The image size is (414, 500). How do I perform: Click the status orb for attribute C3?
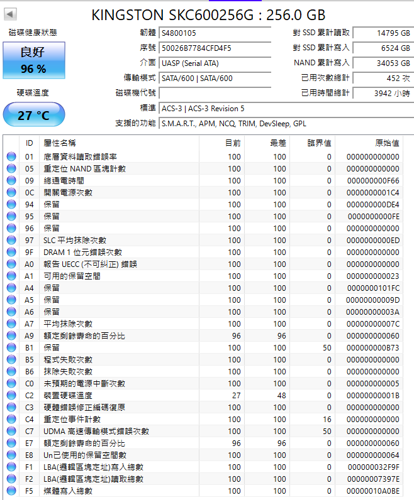(11, 407)
